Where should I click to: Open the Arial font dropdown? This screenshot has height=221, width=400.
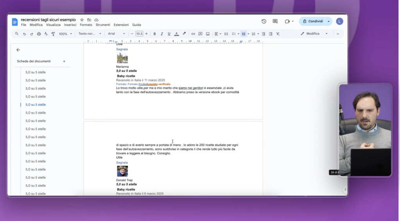tap(116, 34)
